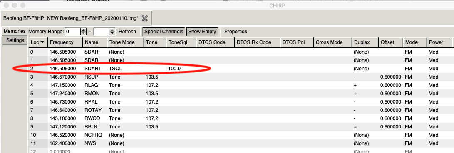Select the RSUP channel name cell

95,77
